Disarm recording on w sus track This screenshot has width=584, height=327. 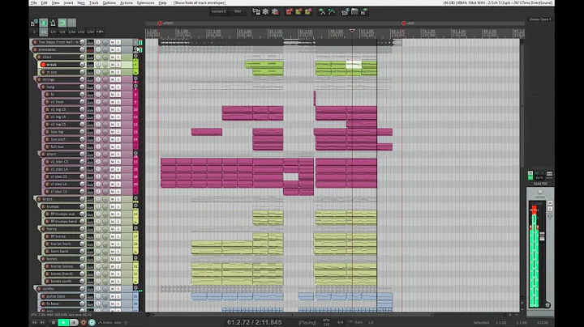pyautogui.click(x=43, y=65)
